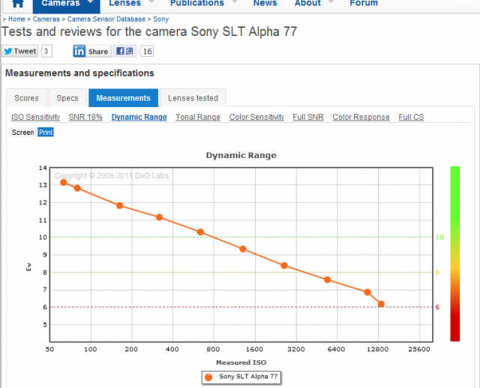
Task: Click the Measurements and specifications heading
Action: [79, 73]
